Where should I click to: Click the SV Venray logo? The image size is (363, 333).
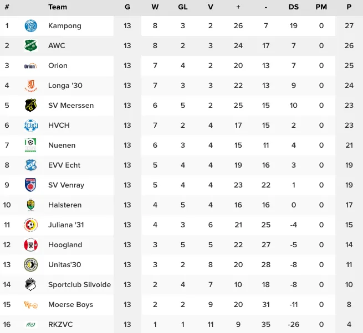coord(30,185)
